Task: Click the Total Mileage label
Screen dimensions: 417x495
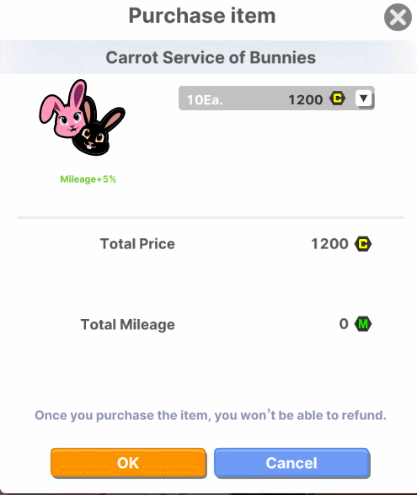Action: pyautogui.click(x=128, y=325)
